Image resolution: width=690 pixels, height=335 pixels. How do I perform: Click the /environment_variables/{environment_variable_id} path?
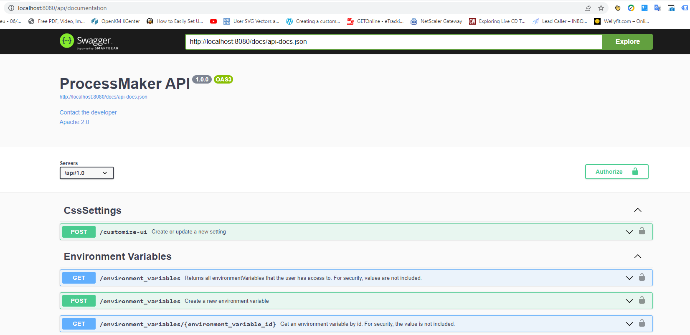point(188,324)
